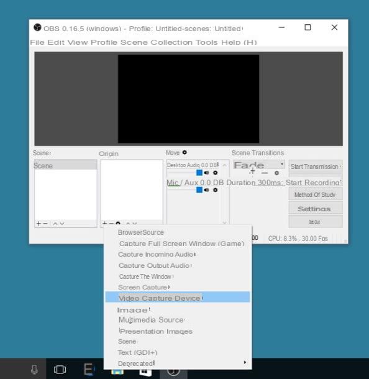Open the Help (H) menu
369x379 pixels.
(239, 42)
